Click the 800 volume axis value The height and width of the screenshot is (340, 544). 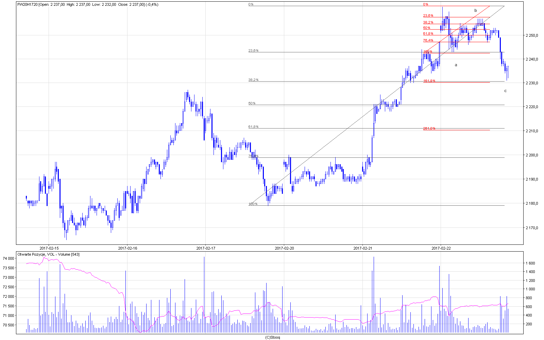(x=529, y=298)
